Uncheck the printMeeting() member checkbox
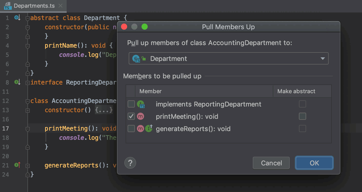The image size is (362, 192). [131, 116]
